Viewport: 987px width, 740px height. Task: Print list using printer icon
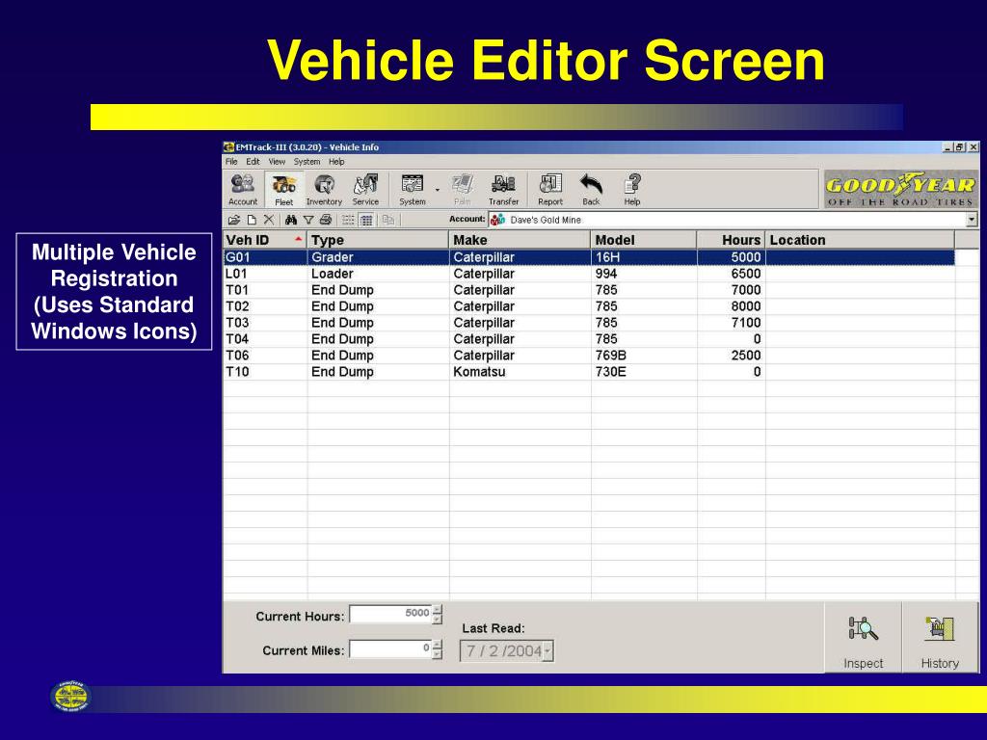(x=326, y=220)
